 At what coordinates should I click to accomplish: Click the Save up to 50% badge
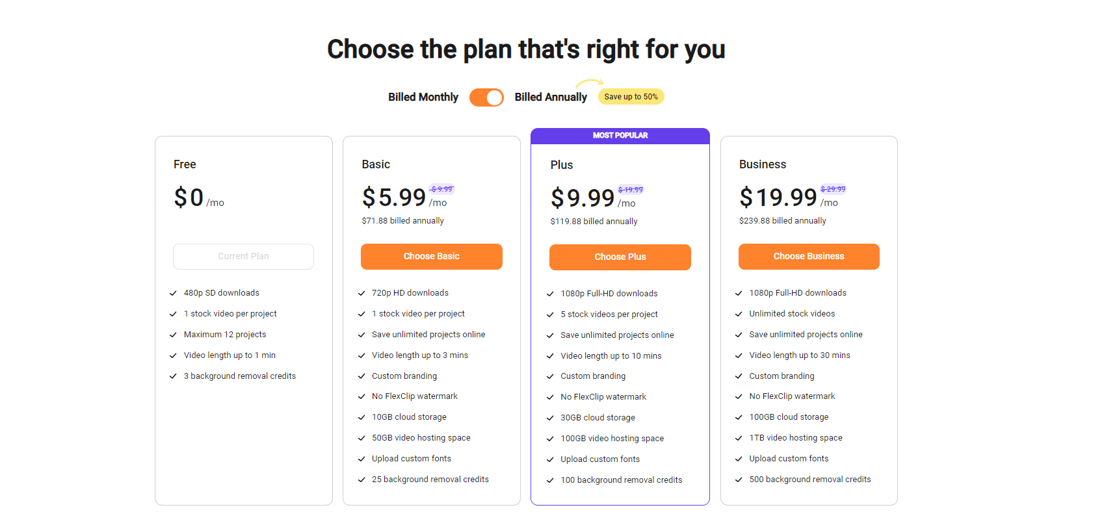click(631, 97)
